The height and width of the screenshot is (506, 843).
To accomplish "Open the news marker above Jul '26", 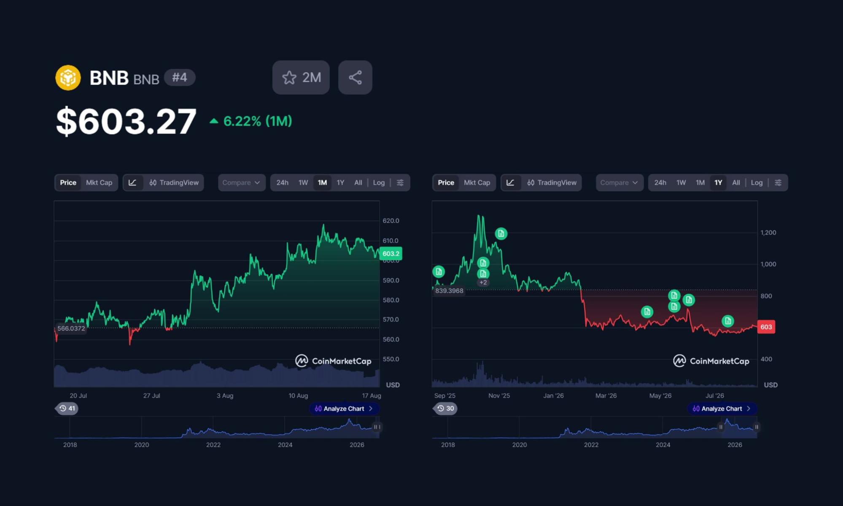I will click(x=727, y=321).
